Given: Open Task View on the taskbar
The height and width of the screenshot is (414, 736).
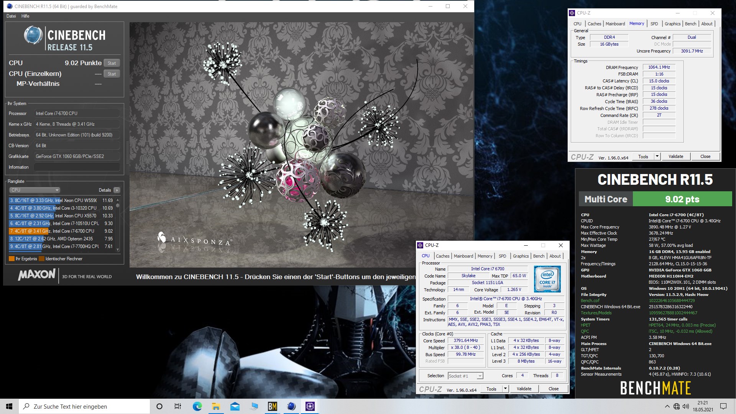Looking at the screenshot, I should [x=178, y=406].
